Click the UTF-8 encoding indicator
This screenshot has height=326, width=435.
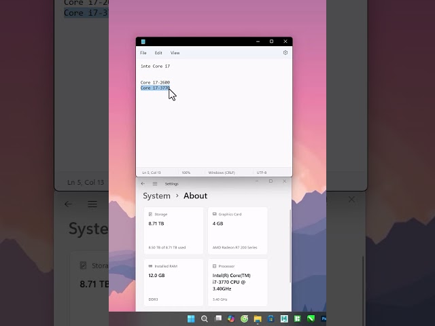coord(262,173)
